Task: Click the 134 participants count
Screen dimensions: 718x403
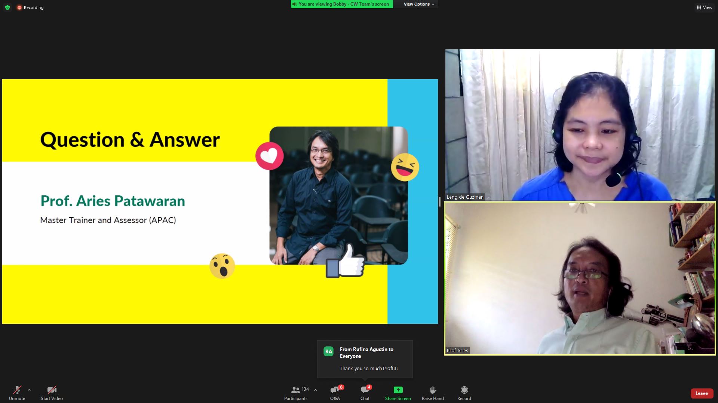Action: [x=305, y=389]
